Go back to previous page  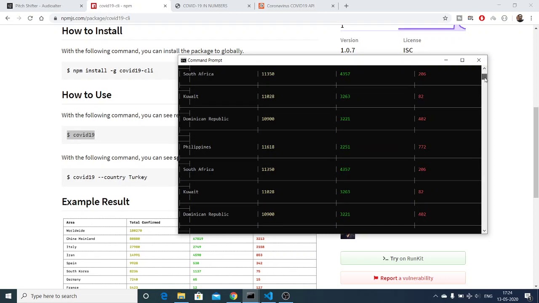[8, 18]
